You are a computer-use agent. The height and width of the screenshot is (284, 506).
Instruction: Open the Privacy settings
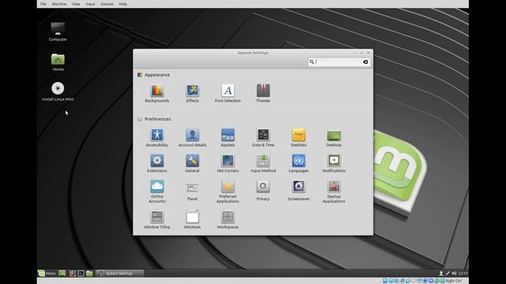pos(263,191)
